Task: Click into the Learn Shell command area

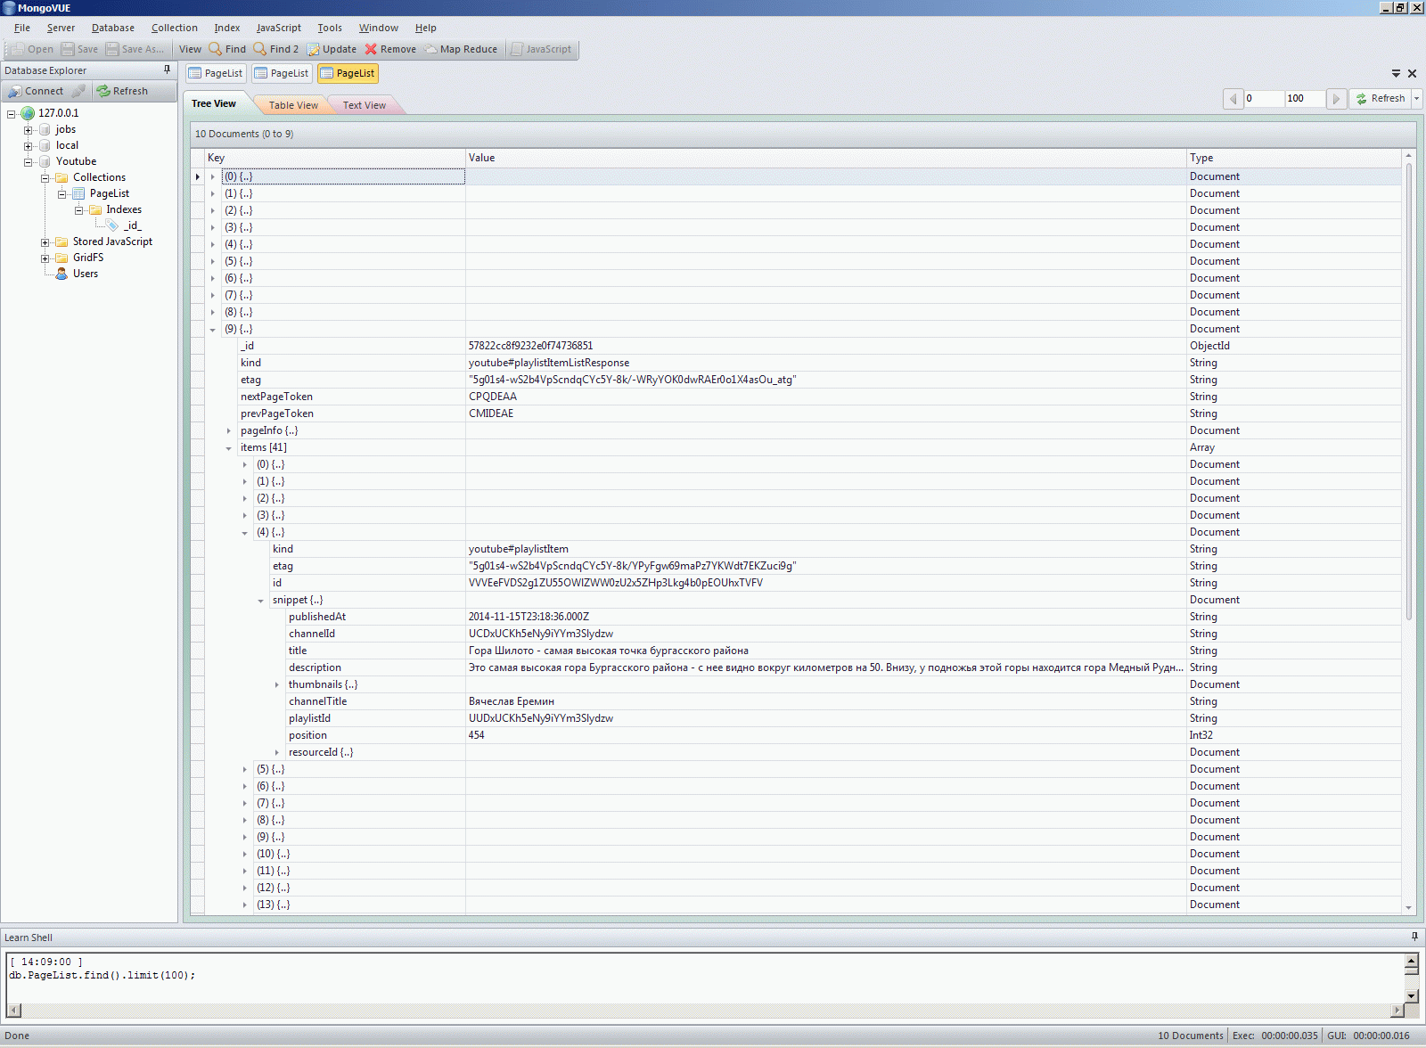Action: (x=704, y=978)
